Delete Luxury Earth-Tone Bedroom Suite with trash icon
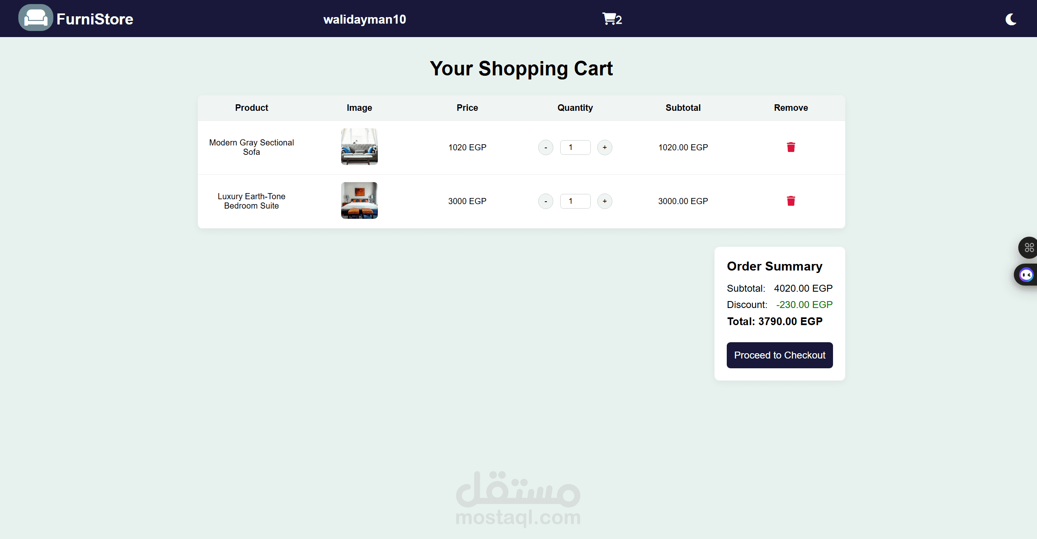 click(791, 201)
